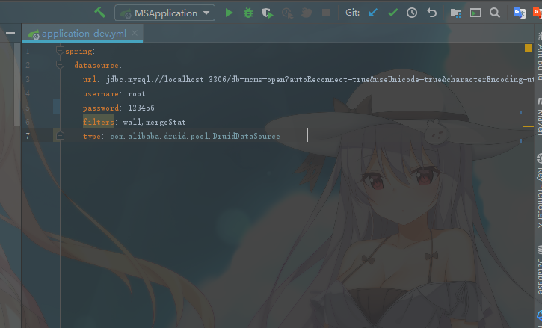Click the 'datasource' key on line 2
The height and width of the screenshot is (328, 542).
point(96,65)
